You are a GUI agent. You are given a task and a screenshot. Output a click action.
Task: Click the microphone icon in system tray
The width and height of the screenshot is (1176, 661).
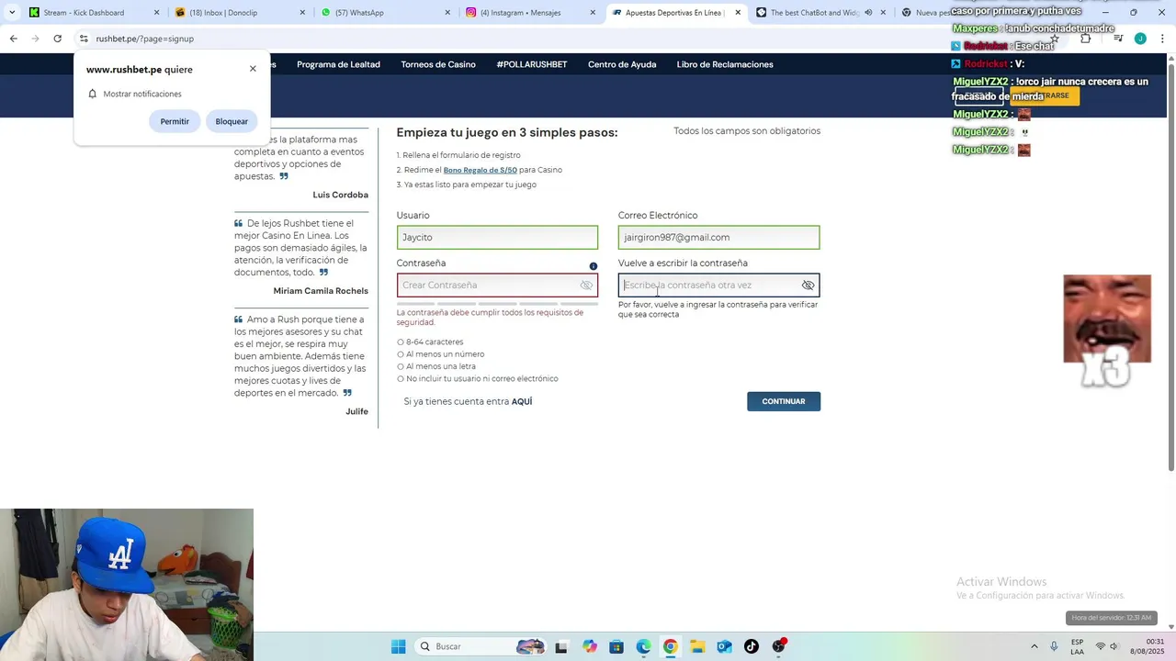pos(1054,646)
